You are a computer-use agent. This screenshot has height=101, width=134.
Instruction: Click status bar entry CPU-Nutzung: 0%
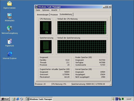tap(61, 84)
